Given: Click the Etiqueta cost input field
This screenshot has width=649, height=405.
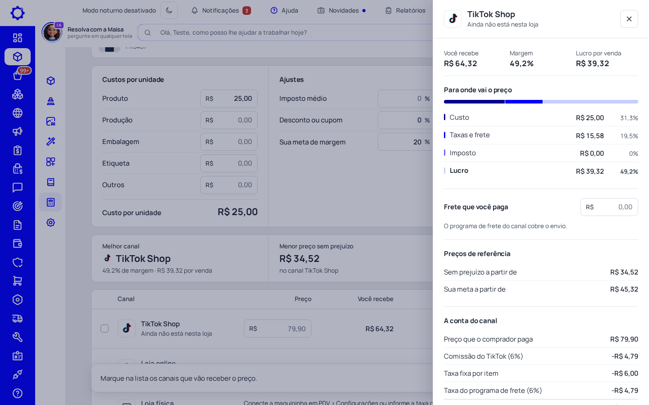Looking at the screenshot, I should pyautogui.click(x=229, y=163).
